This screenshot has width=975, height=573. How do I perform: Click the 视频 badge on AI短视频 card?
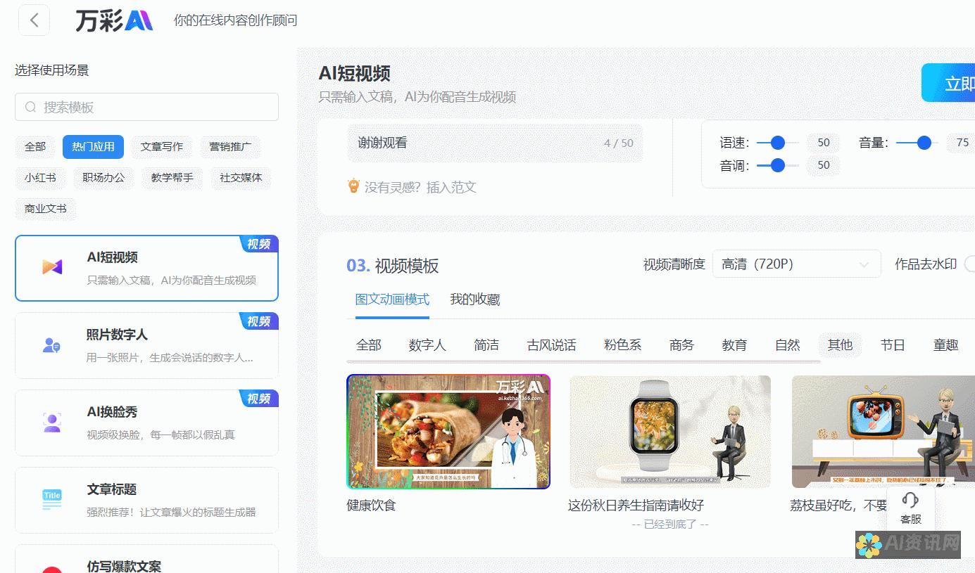[x=260, y=244]
